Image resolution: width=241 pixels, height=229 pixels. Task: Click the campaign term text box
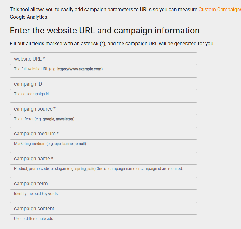point(103,183)
